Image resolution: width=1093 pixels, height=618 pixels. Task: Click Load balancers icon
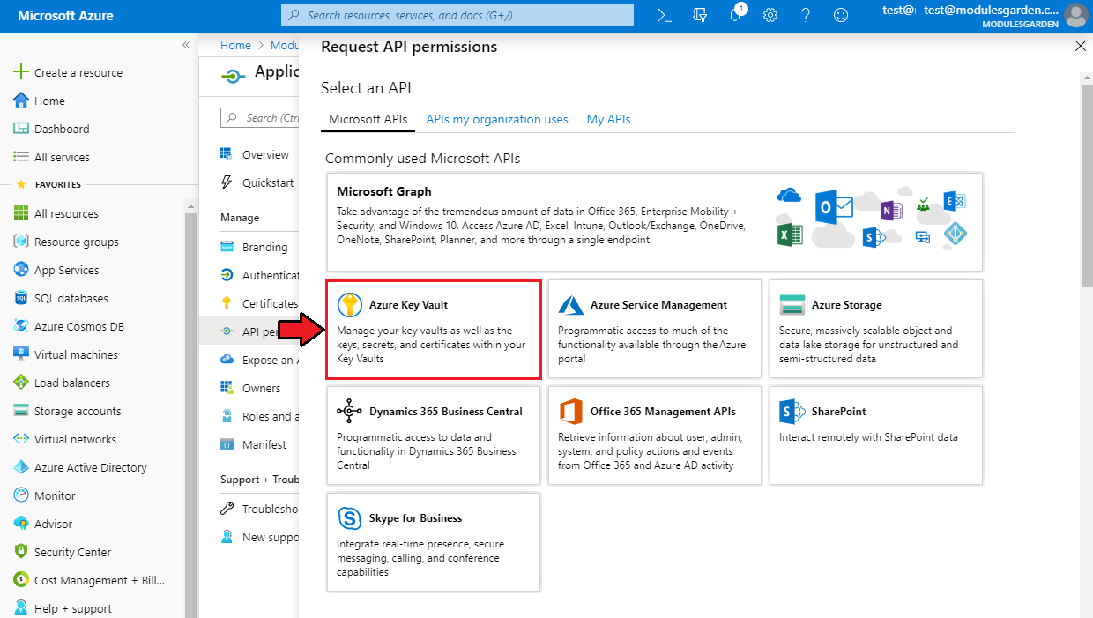pos(21,383)
